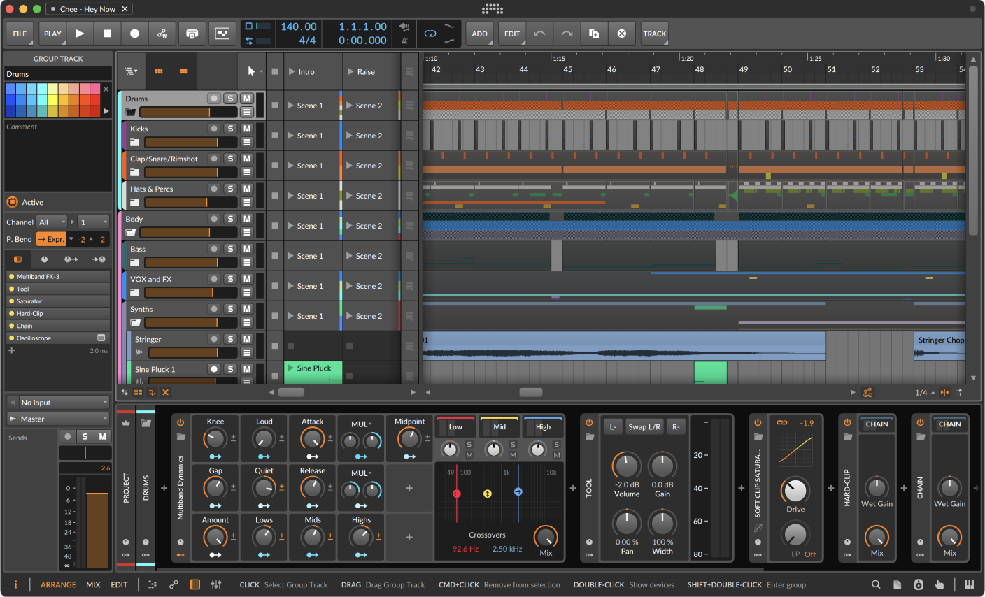The height and width of the screenshot is (597, 985).
Task: Open the Master output dropdown
Action: tap(58, 419)
